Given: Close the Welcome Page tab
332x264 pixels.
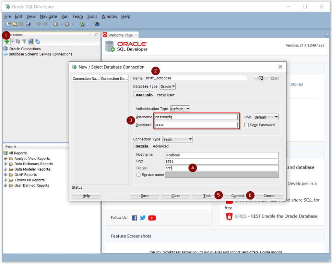Looking at the screenshot, I should point(136,35).
